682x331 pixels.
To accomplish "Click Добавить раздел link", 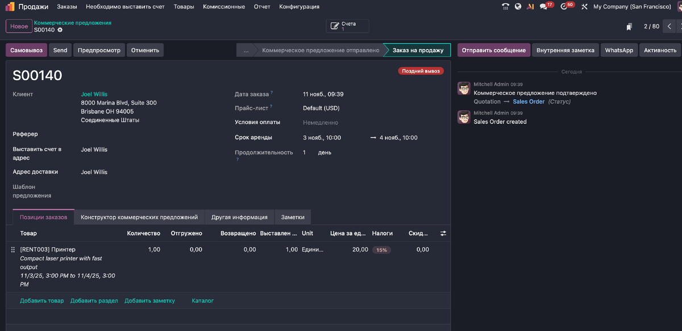I will click(94, 300).
